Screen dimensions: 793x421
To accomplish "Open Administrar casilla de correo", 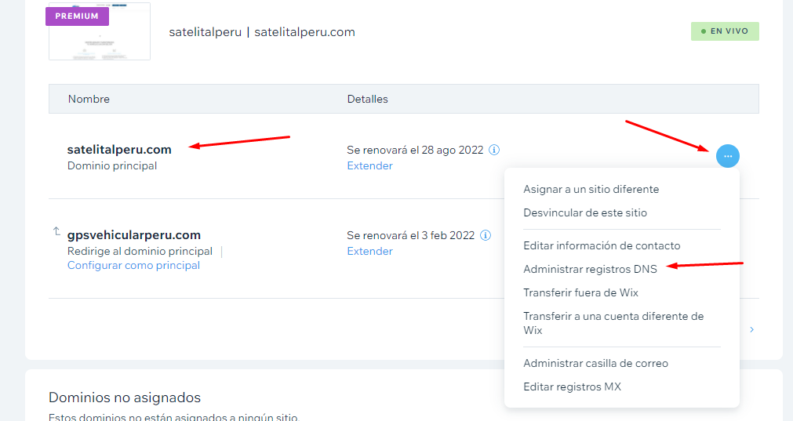I will [595, 363].
